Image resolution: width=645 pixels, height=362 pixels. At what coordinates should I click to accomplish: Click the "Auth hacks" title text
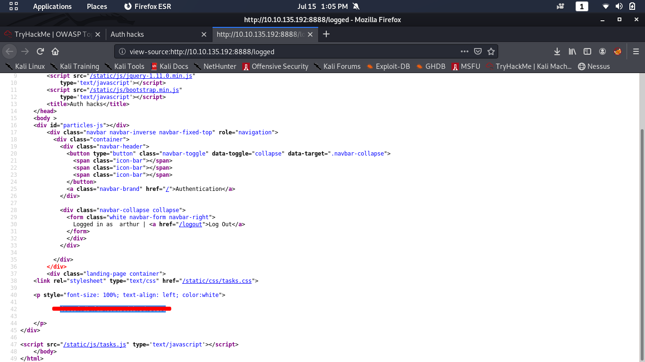tap(86, 104)
